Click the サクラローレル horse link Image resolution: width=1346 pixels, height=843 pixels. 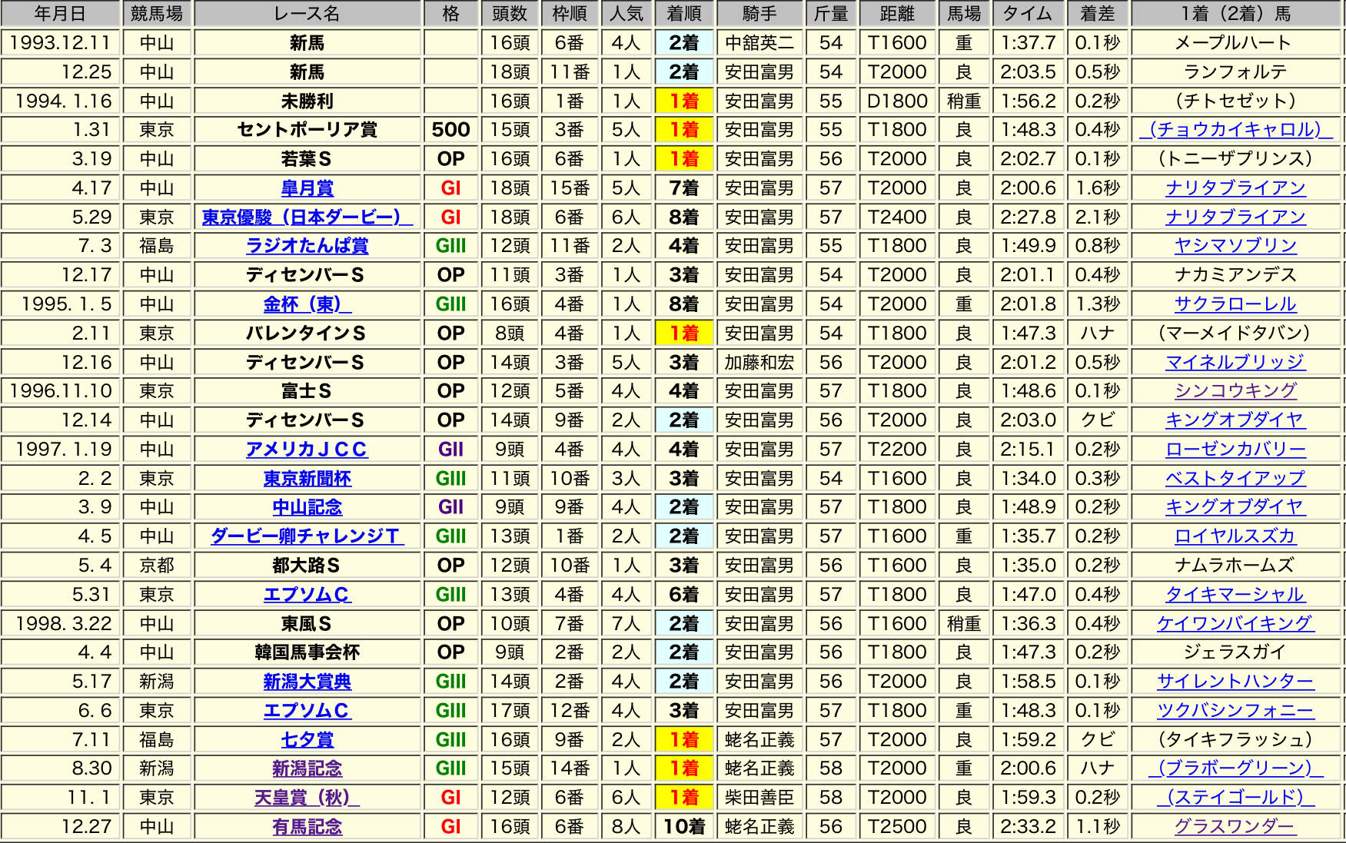1235,304
